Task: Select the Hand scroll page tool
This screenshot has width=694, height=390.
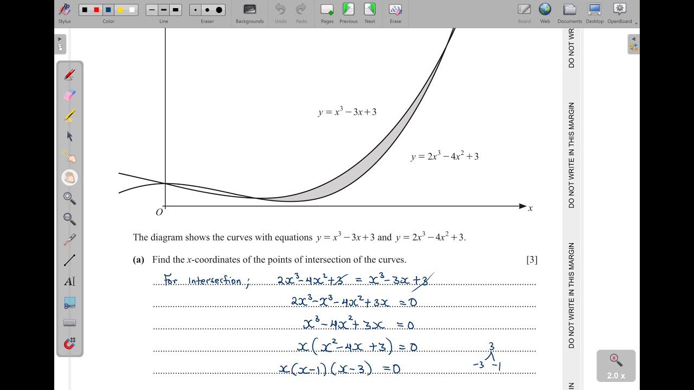Action: 70,178
